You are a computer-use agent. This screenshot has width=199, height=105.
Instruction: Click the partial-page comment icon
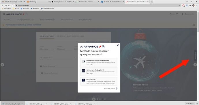[84, 61]
